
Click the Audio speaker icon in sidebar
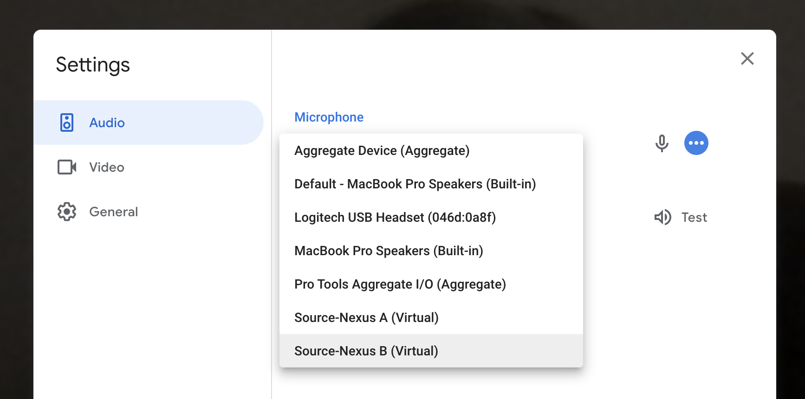click(x=67, y=122)
